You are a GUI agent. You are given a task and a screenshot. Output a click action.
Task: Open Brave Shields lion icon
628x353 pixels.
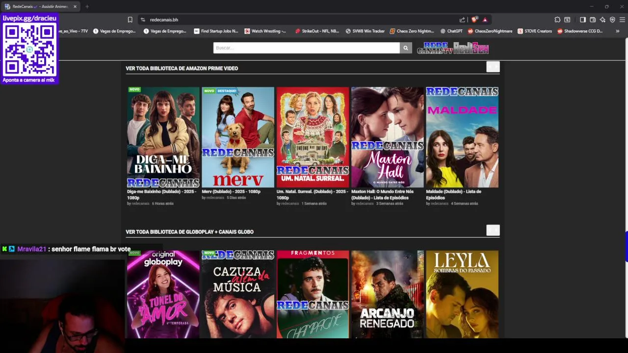pos(474,20)
